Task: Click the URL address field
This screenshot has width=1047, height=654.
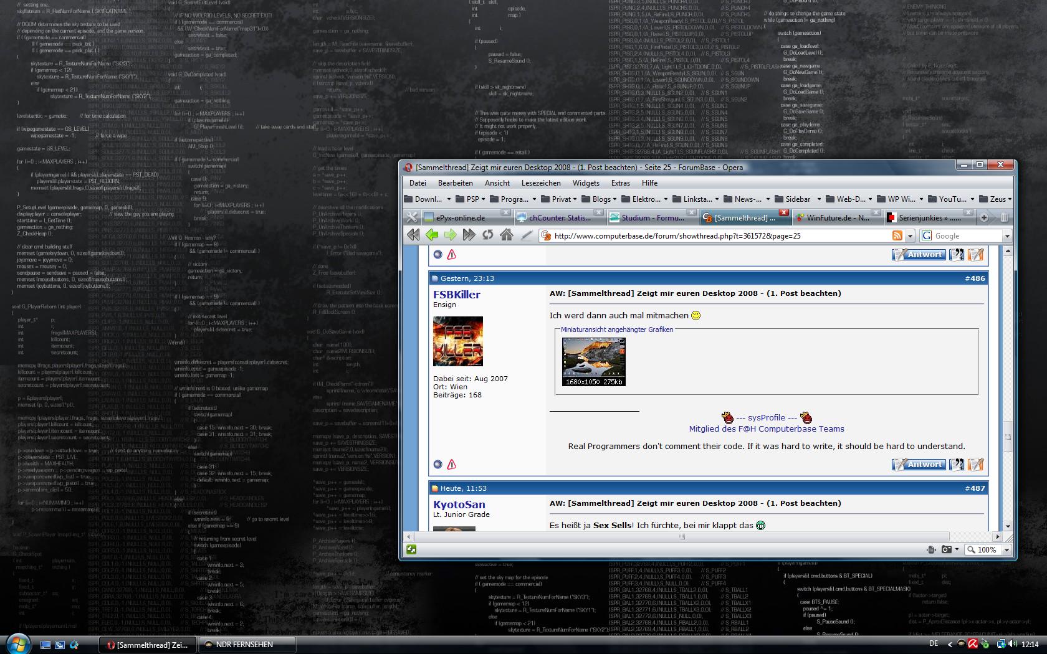Action: [717, 236]
